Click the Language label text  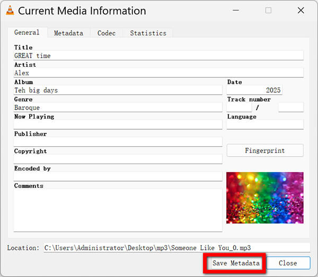click(x=242, y=117)
